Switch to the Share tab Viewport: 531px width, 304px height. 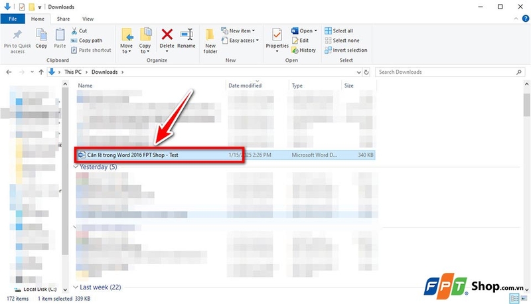[63, 19]
